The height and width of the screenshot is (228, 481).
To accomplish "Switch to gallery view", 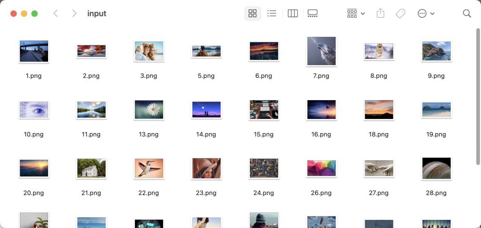I will [312, 13].
